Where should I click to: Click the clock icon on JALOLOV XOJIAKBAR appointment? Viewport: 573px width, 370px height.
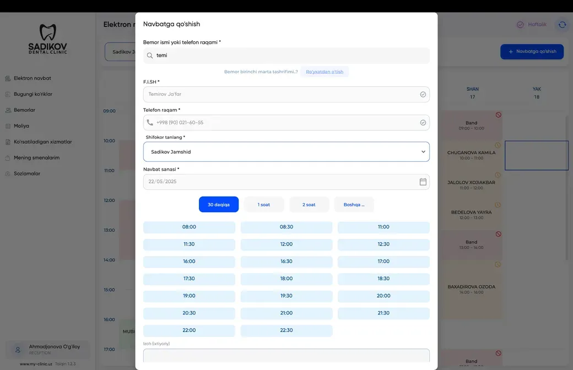pyautogui.click(x=498, y=175)
